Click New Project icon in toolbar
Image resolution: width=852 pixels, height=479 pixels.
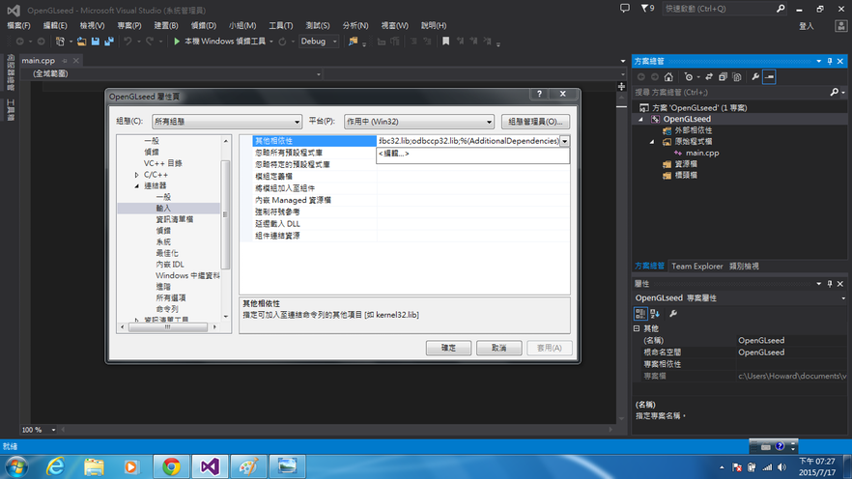pyautogui.click(x=60, y=42)
